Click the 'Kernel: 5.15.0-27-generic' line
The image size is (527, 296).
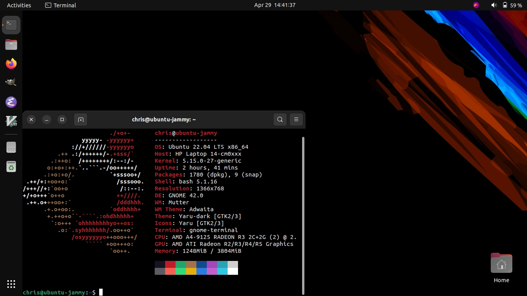pos(198,161)
